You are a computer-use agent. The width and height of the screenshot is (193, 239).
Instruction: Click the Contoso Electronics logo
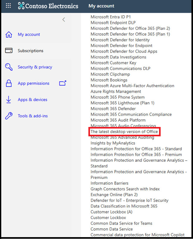pos(48,6)
